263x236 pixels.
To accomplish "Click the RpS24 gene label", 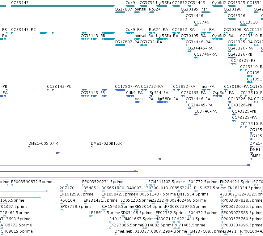I will pos(155,9).
